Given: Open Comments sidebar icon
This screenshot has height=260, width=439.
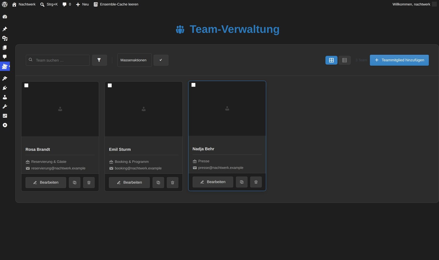Looking at the screenshot, I should (5, 57).
